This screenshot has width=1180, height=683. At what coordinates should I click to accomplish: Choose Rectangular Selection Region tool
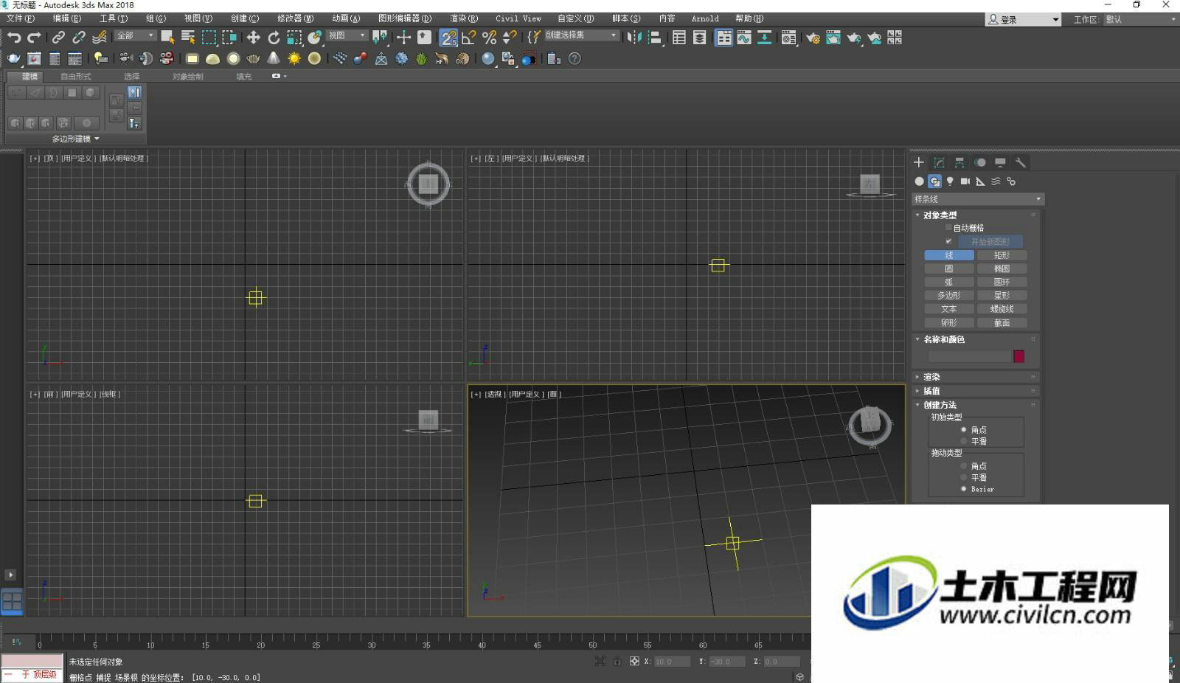[209, 38]
